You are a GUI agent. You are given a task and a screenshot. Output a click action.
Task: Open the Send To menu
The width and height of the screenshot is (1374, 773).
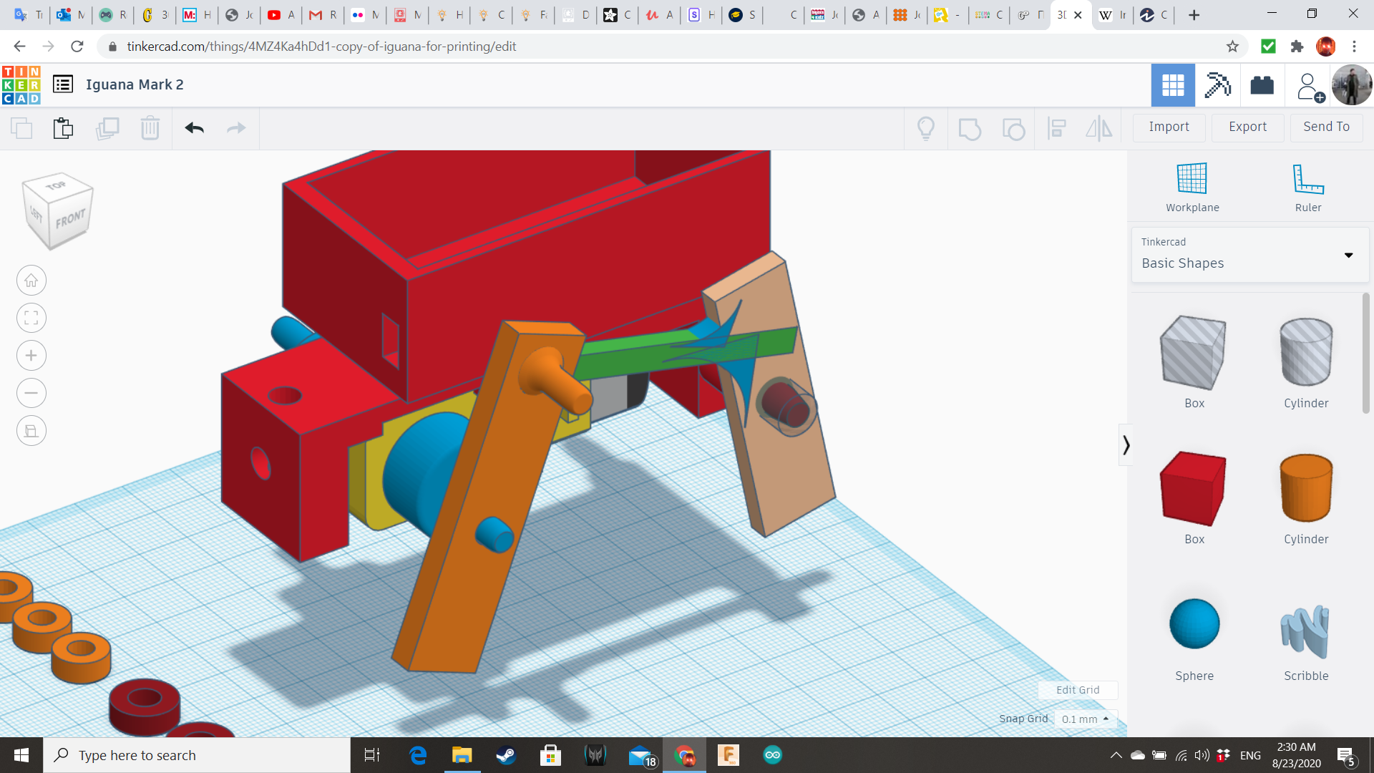(1326, 127)
